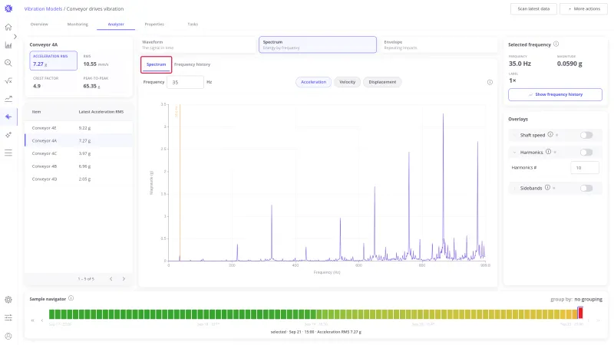Click info icon beside Shaft speed
The height and width of the screenshot is (345, 614).
550,135
